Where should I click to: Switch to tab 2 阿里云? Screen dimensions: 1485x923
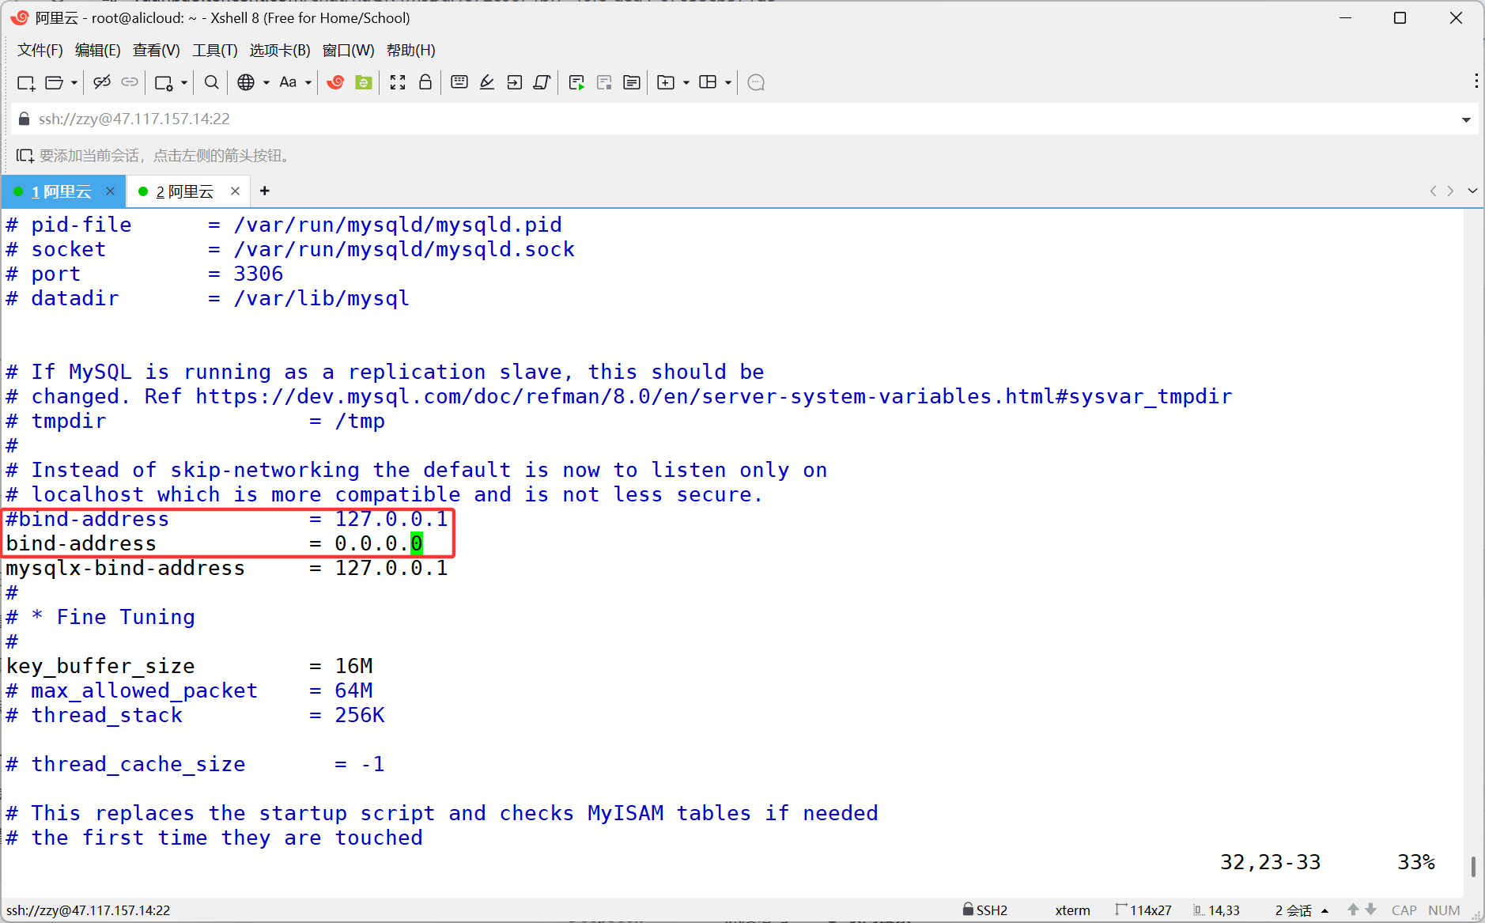point(185,191)
